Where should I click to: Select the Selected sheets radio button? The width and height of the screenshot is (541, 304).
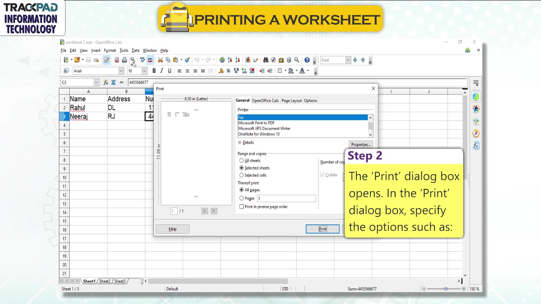[x=242, y=168]
